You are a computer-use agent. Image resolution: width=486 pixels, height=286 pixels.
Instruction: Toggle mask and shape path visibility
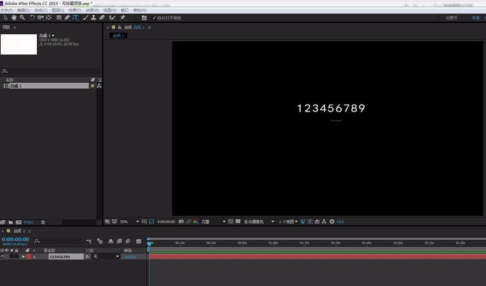pyautogui.click(x=151, y=221)
